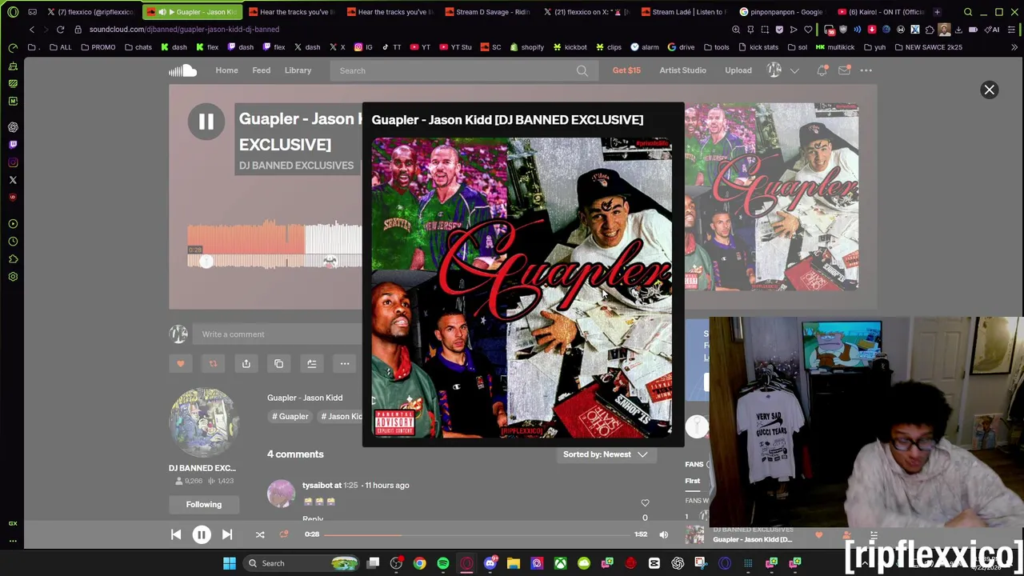This screenshot has width=1024, height=576.
Task: Toggle repeat in the player bar
Action: [x=284, y=534]
